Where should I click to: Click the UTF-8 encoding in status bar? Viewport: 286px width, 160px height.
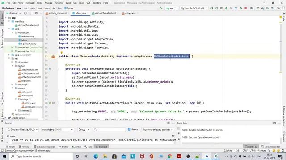coord(252,151)
